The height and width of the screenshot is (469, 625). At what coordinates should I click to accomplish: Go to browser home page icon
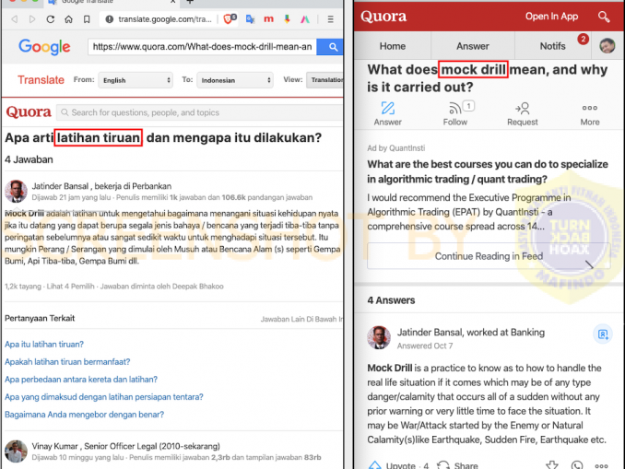[x=68, y=19]
